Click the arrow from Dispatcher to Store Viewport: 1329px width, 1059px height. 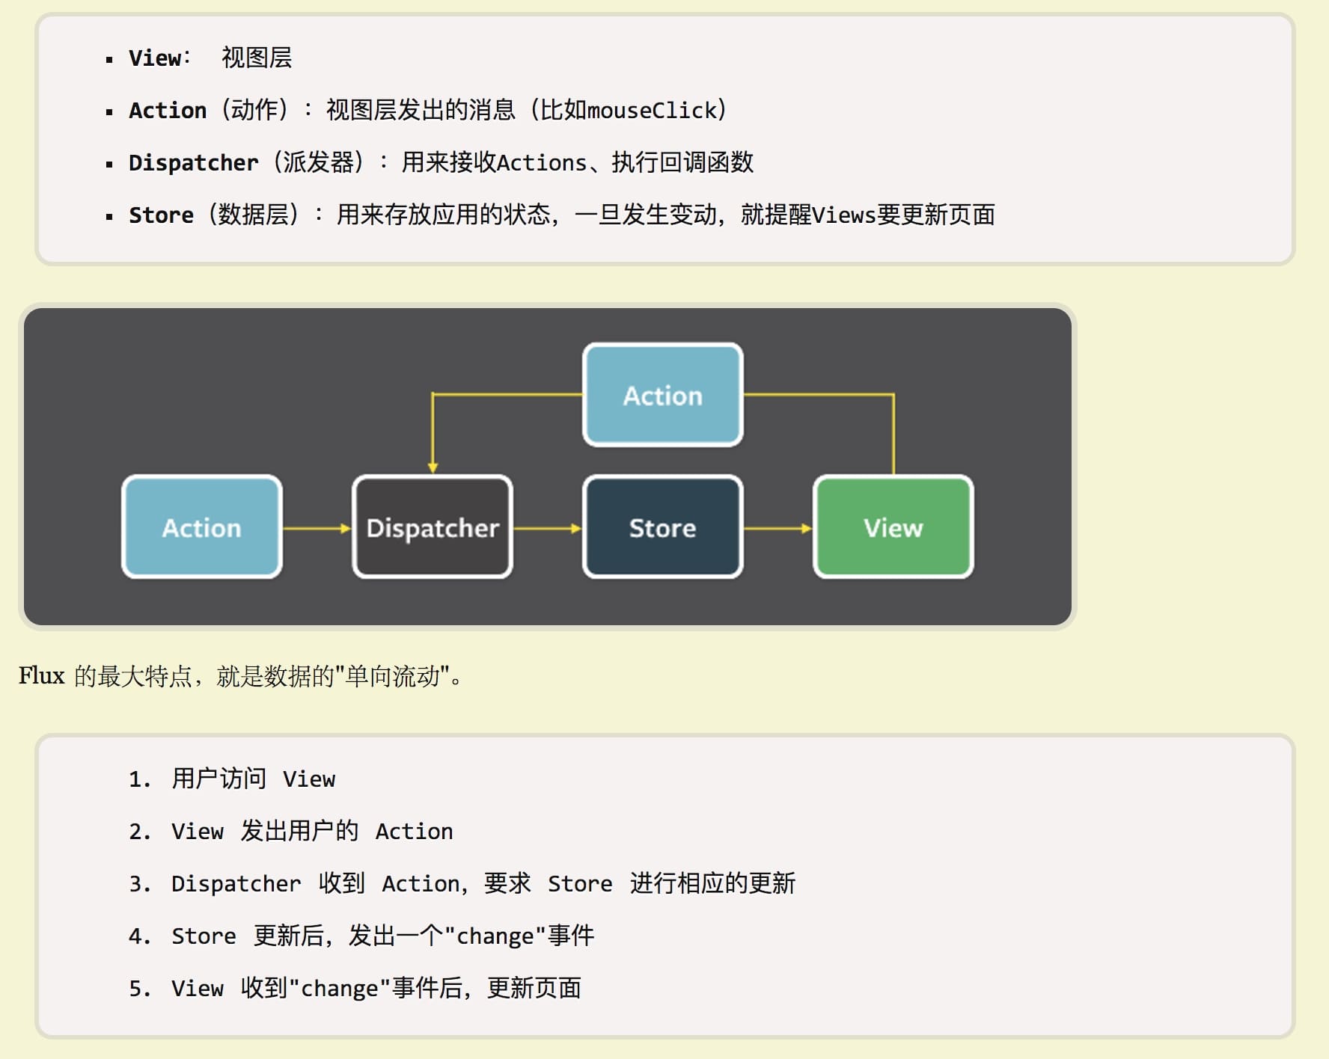click(x=547, y=528)
